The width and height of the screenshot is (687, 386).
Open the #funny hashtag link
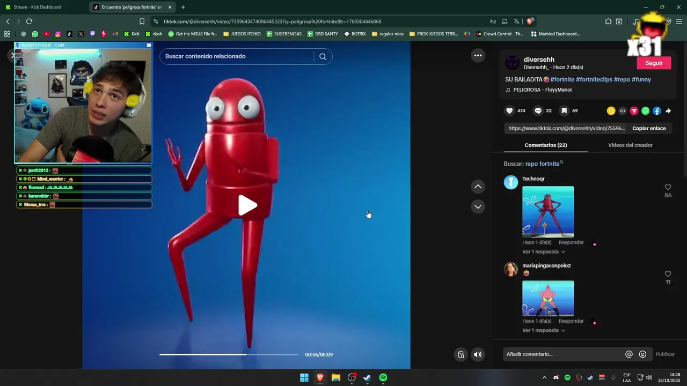point(641,79)
